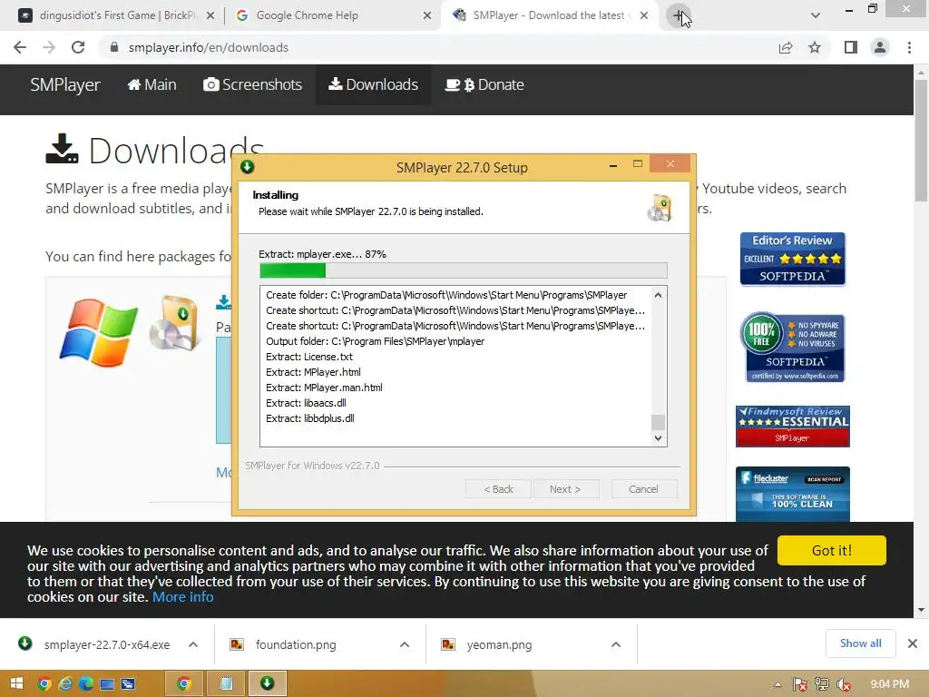
Task: Click the browser forward arrow
Action: [49, 47]
